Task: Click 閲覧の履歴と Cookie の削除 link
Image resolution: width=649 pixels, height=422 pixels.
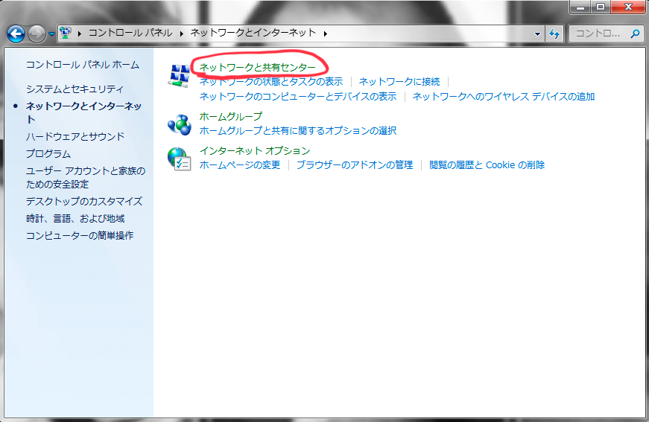Action: tap(487, 165)
